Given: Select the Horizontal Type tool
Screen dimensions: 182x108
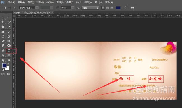Looking at the screenshot, I should point(9,51).
